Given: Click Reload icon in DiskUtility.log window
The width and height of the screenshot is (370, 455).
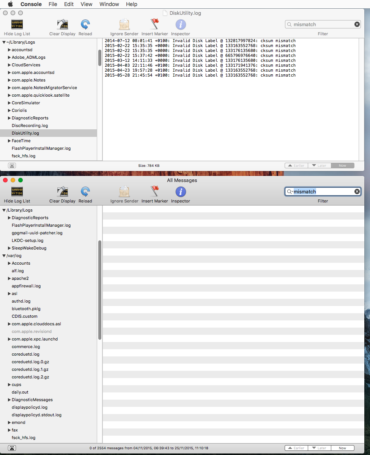Looking at the screenshot, I should click(85, 25).
